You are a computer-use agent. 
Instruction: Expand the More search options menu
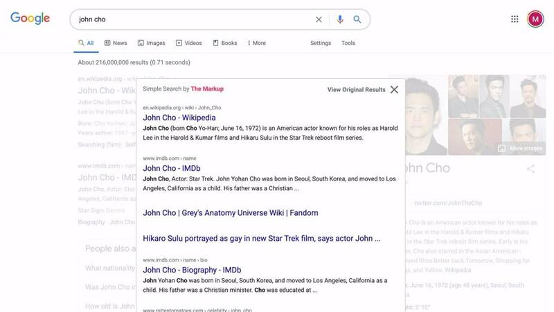tap(256, 43)
